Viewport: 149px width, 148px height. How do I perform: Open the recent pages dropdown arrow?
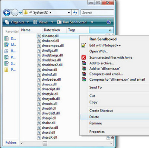[x=20, y=13]
